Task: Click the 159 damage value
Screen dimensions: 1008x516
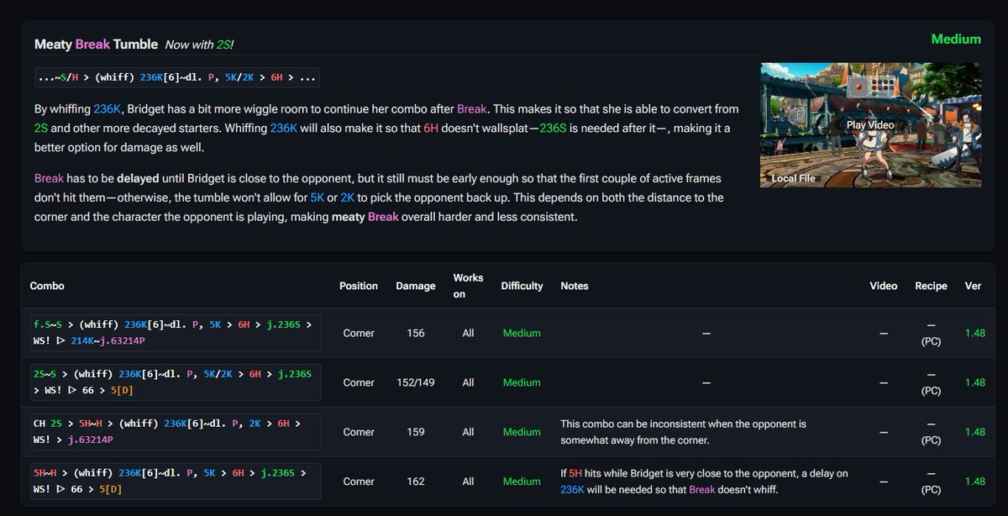Action: coord(416,432)
